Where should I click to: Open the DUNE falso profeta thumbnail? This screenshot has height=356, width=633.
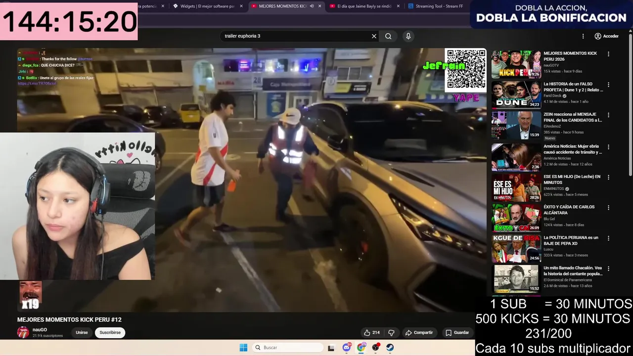[516, 94]
